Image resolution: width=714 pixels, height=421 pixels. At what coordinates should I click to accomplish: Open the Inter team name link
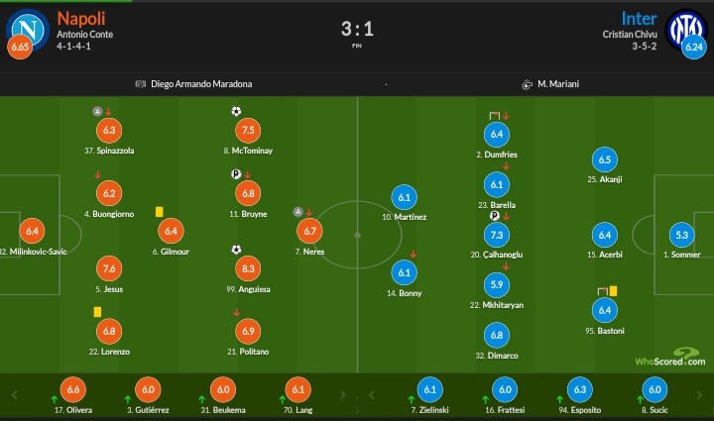[x=641, y=18]
